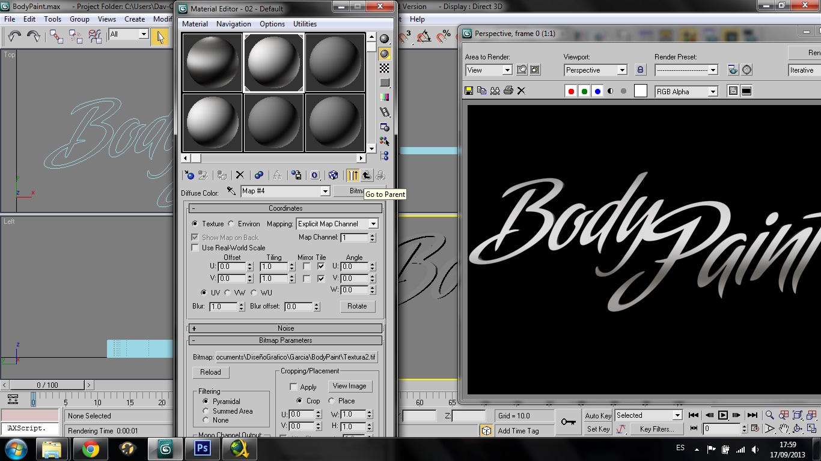Select Place radio button
821x461 pixels.
coord(332,401)
